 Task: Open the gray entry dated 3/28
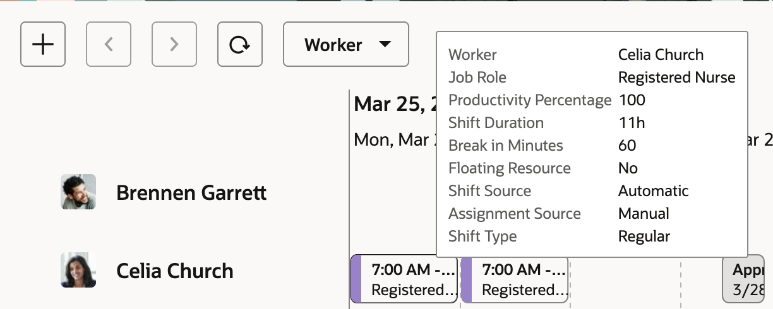tap(744, 280)
